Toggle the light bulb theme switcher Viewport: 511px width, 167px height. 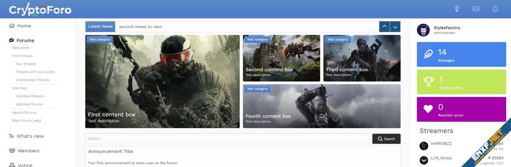pos(457,9)
